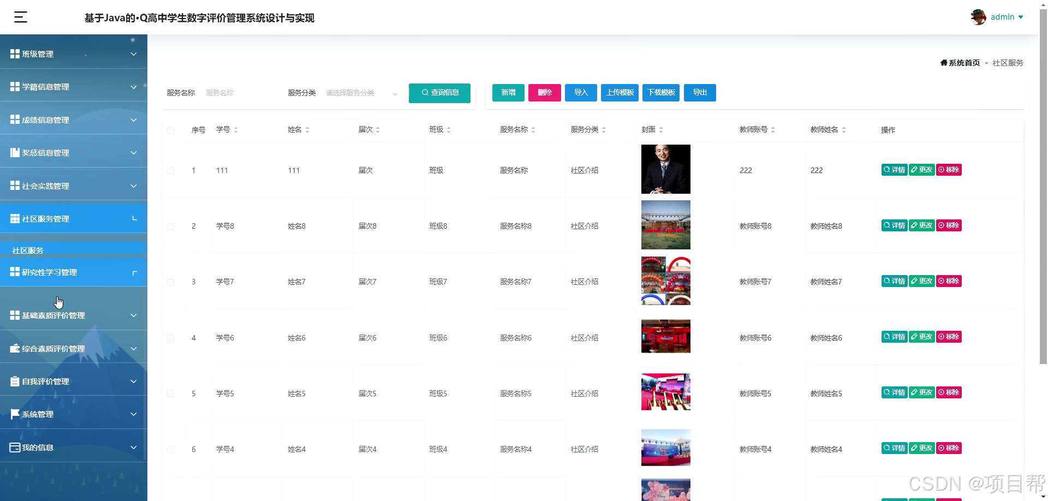
Task: Click the 导入 button
Action: [581, 93]
